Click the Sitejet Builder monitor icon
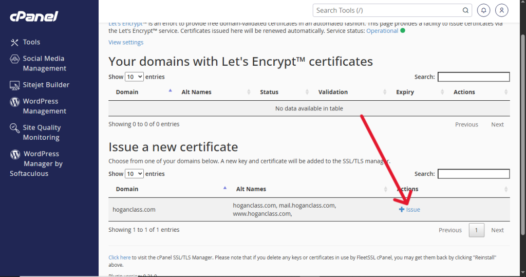The height and width of the screenshot is (277, 526). coord(14,85)
